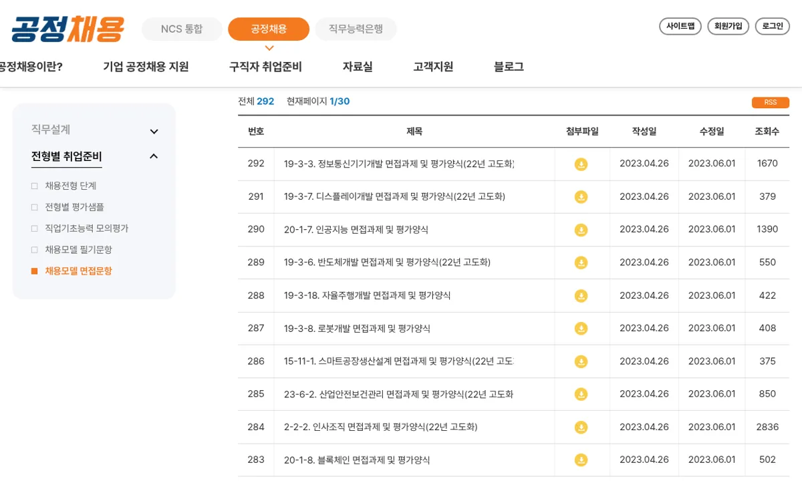Open the 자료실 menu
Viewport: 802px width, 501px height.
coord(358,67)
